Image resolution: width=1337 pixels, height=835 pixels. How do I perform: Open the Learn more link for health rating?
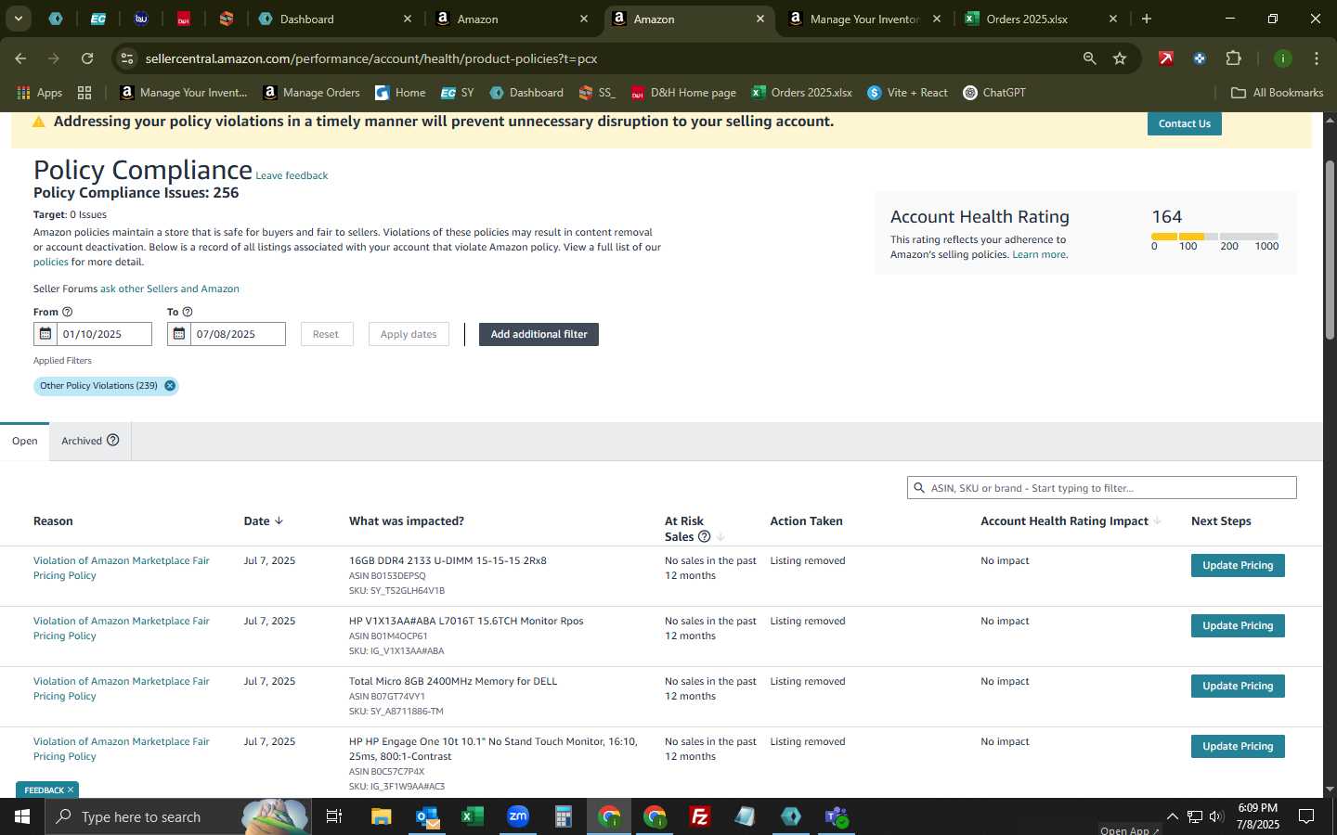1039,254
